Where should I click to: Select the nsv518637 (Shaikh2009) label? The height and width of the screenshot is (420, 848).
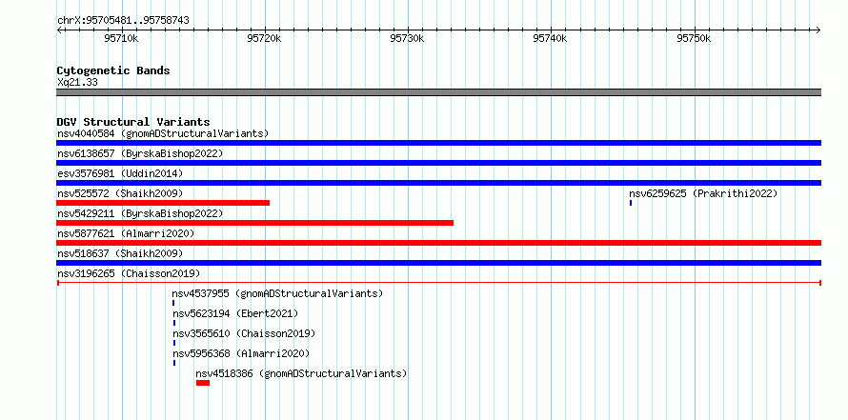point(120,253)
